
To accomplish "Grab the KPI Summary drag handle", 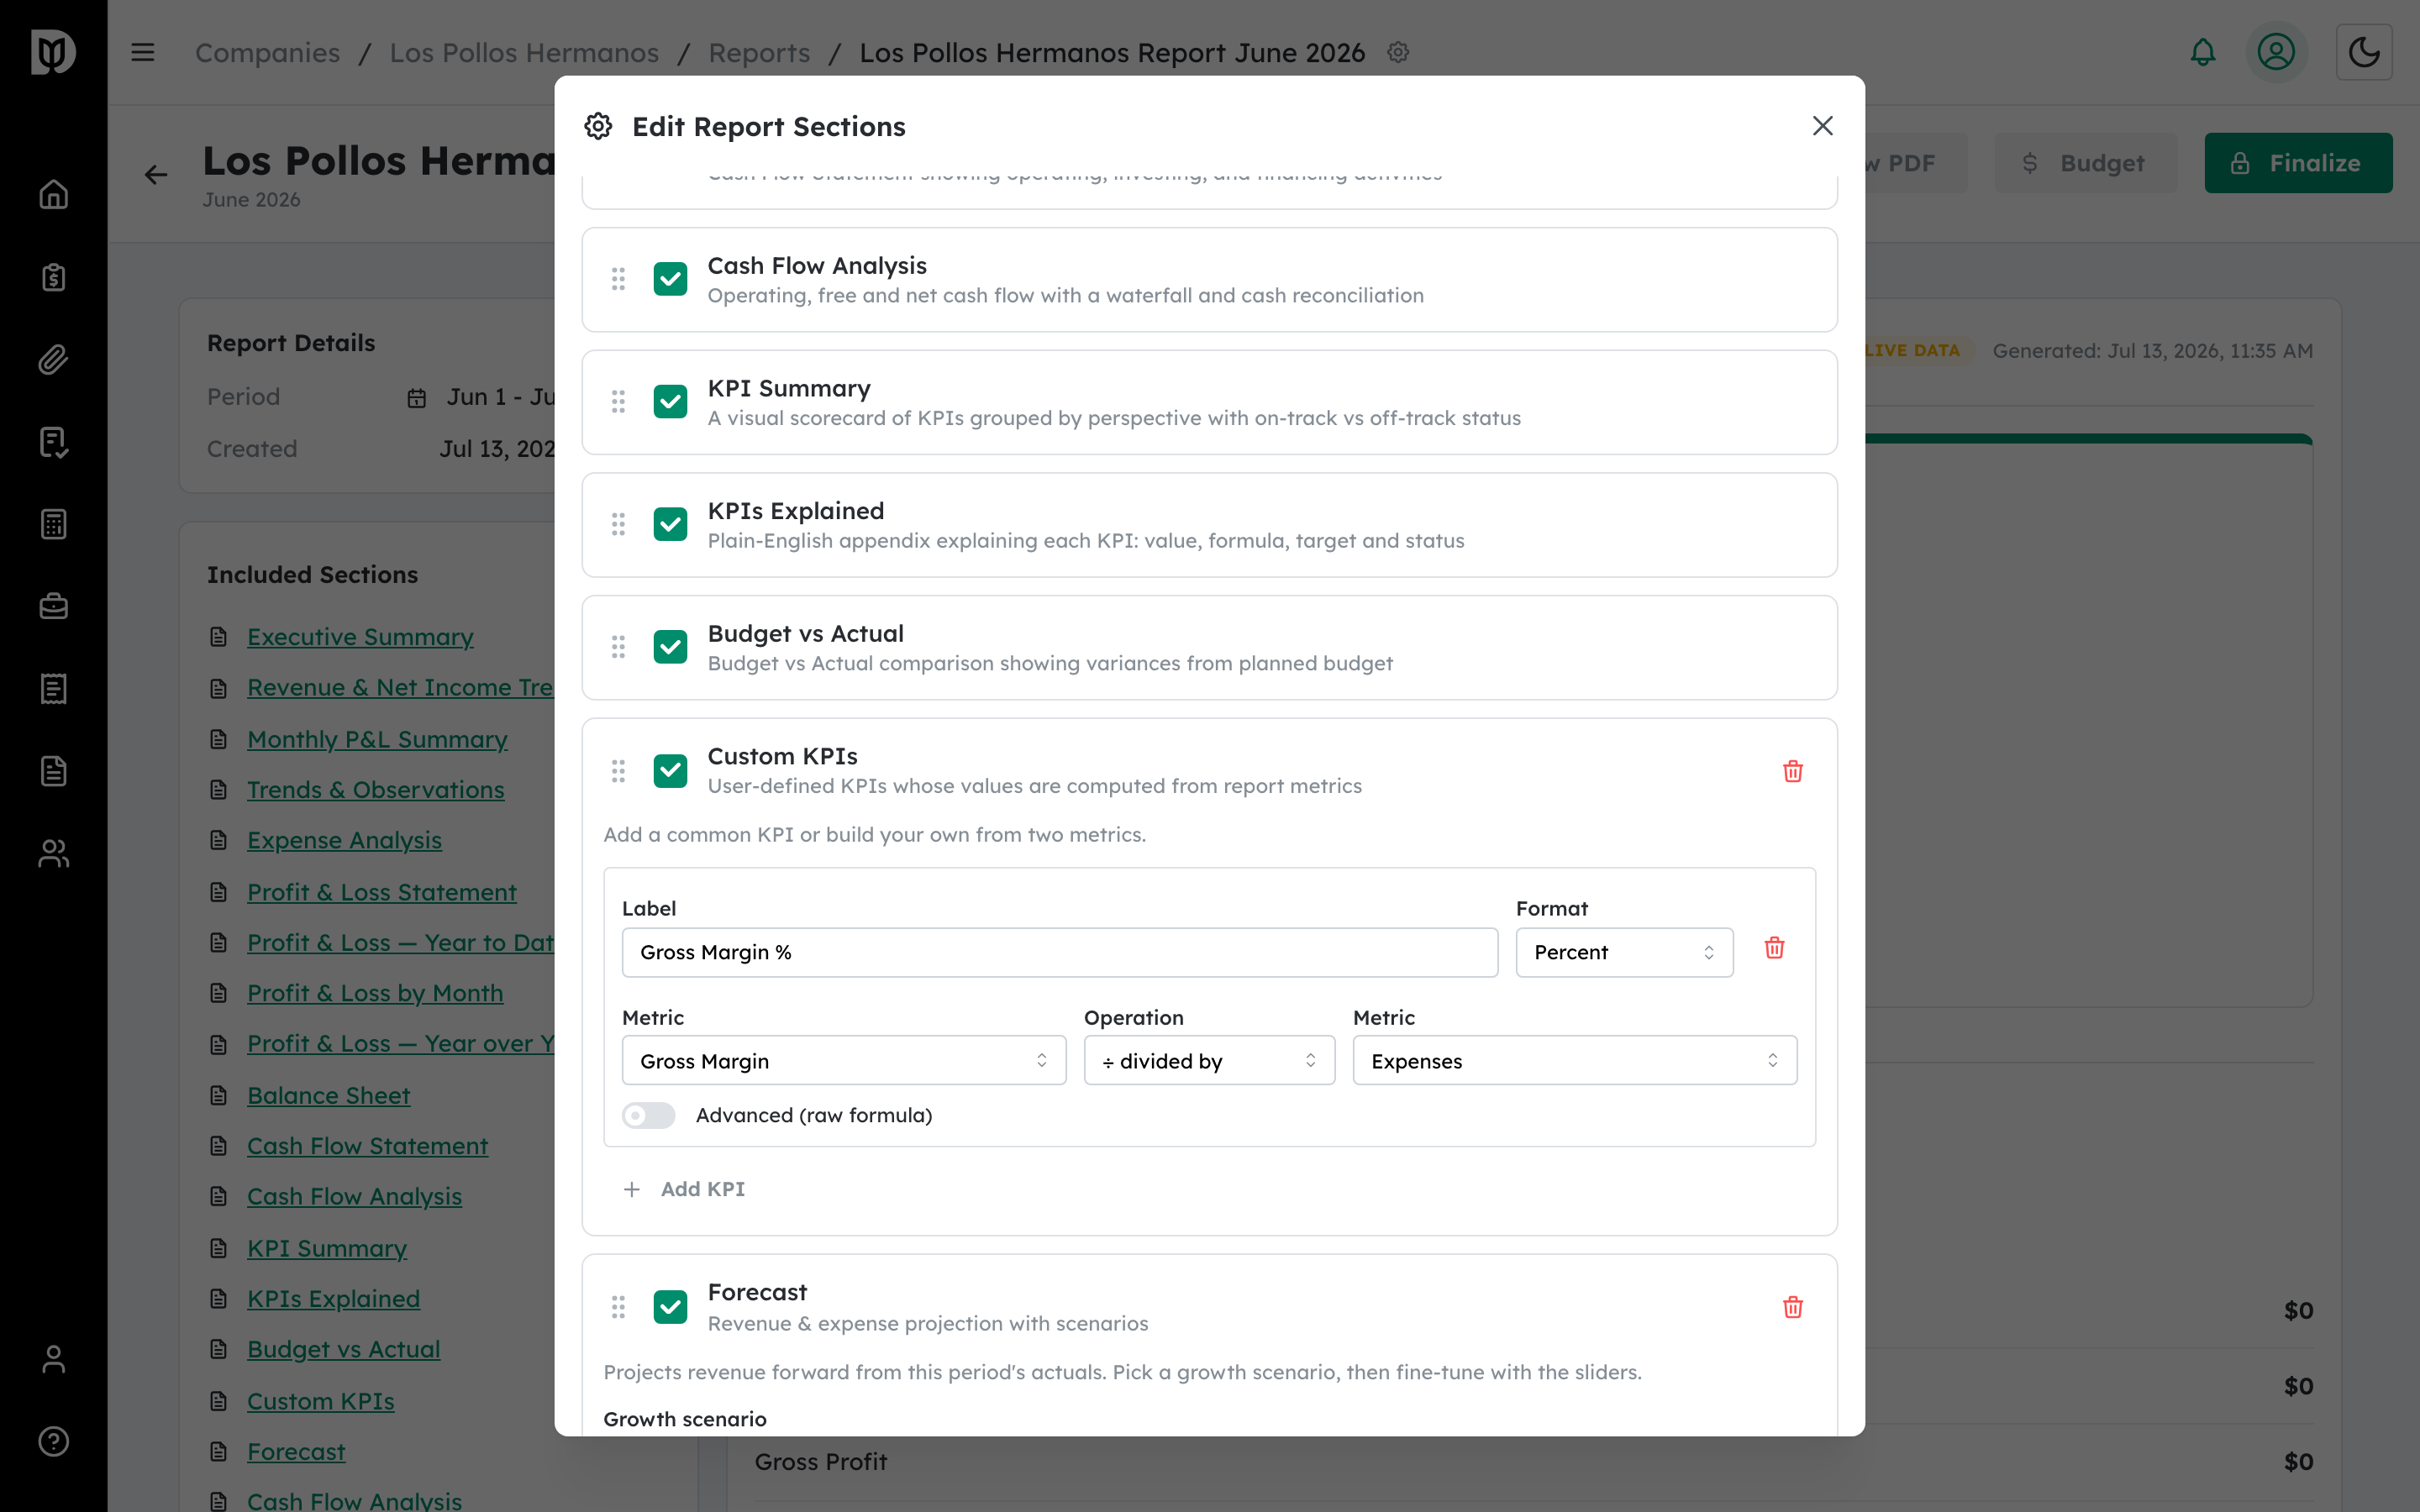I will (618, 402).
